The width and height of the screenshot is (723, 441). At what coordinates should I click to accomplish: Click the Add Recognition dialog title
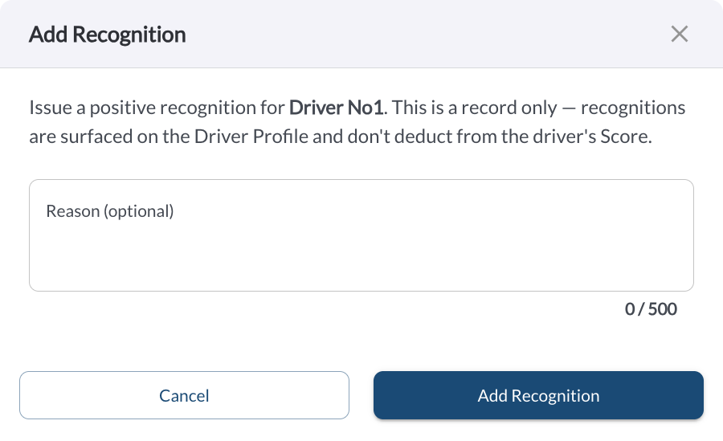[x=108, y=35]
